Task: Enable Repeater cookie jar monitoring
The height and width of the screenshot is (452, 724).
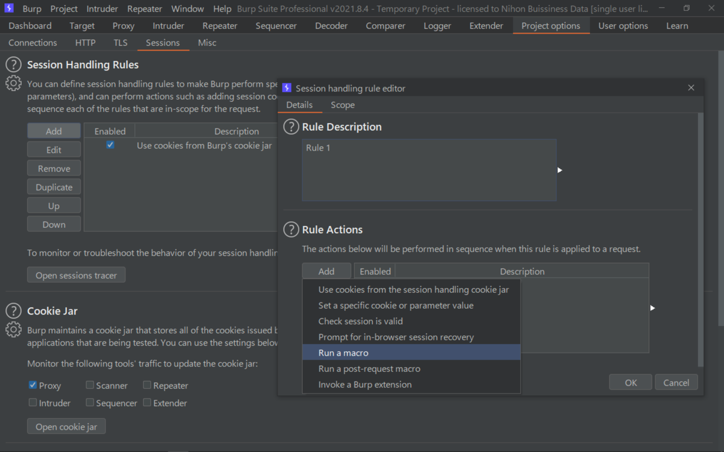Action: 147,385
